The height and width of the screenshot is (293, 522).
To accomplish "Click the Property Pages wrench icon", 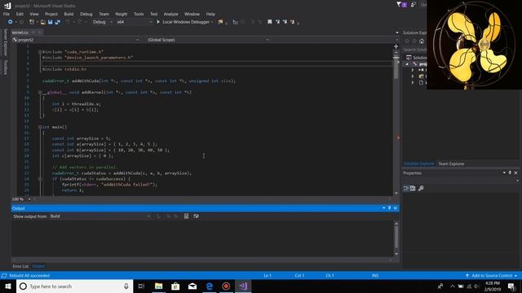I will [421, 188].
